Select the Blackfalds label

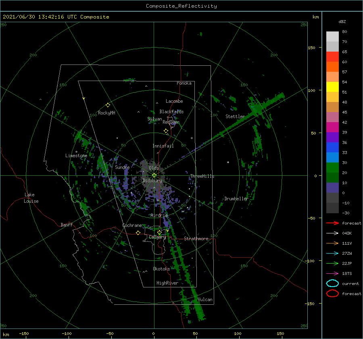click(171, 112)
